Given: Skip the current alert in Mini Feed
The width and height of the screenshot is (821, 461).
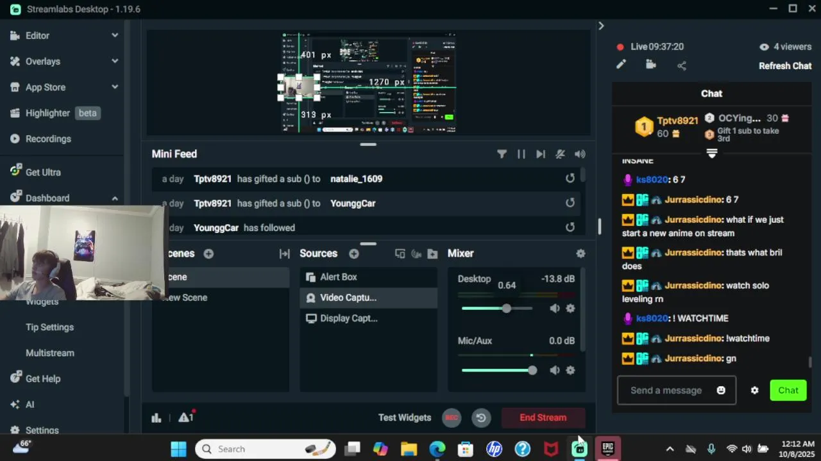Looking at the screenshot, I should point(541,154).
